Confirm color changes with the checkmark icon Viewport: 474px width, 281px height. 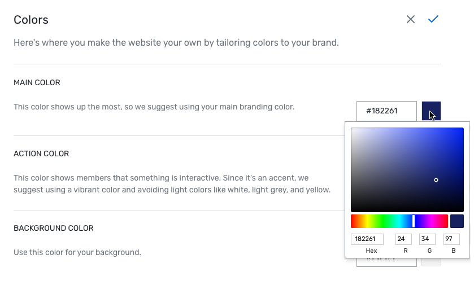tap(433, 20)
